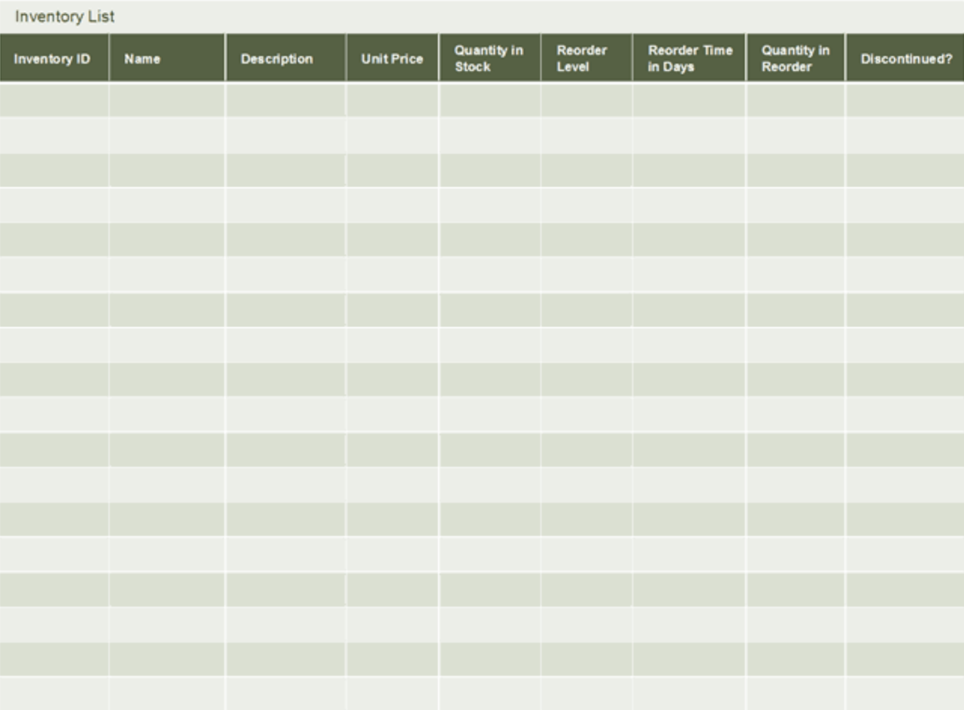964x710 pixels.
Task: Select the top Description cell
Action: [286, 99]
